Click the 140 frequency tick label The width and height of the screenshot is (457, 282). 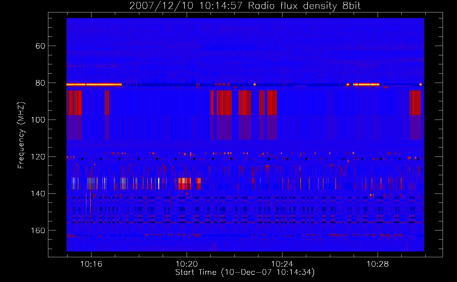[38, 194]
